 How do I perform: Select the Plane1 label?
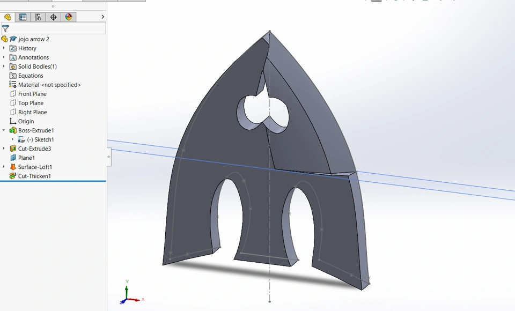[x=27, y=158]
